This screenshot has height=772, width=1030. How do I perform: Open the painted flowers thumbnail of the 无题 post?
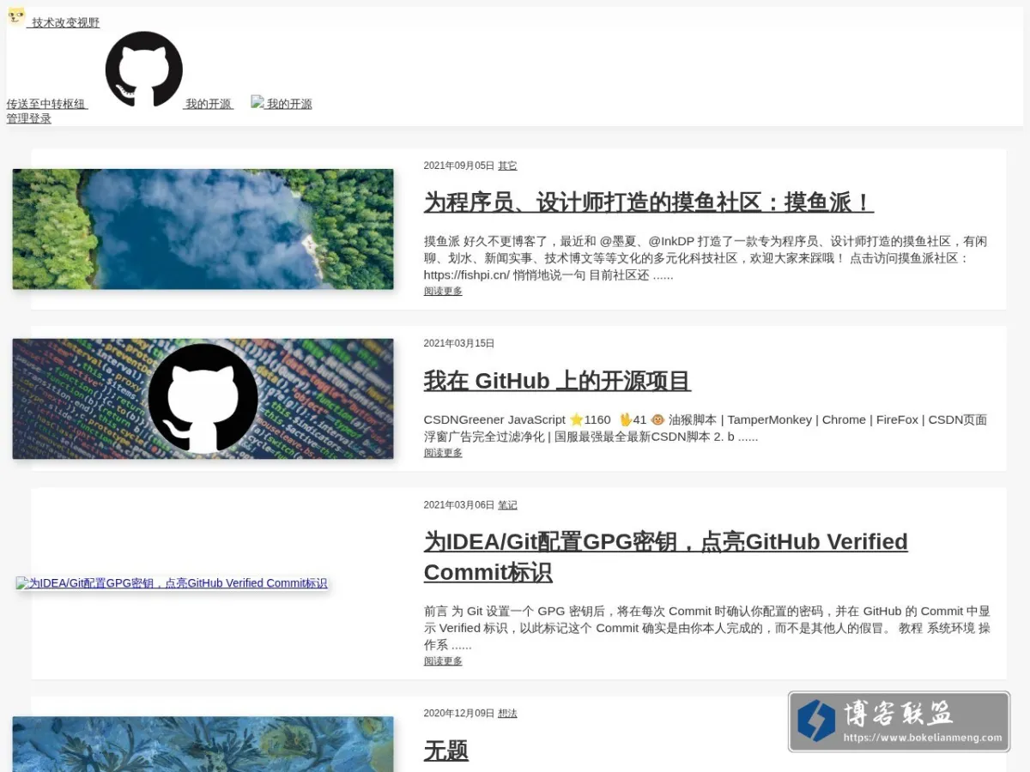[x=203, y=744]
